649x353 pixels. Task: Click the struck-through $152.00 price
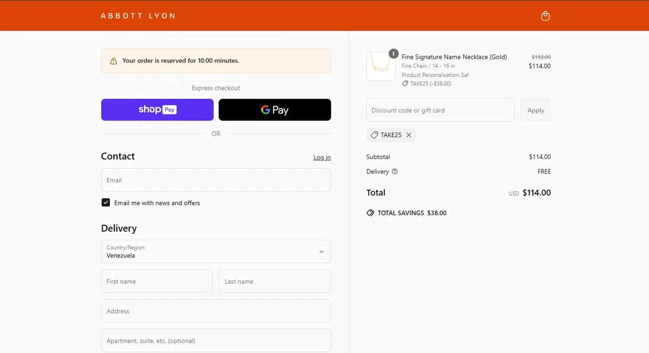tap(541, 57)
